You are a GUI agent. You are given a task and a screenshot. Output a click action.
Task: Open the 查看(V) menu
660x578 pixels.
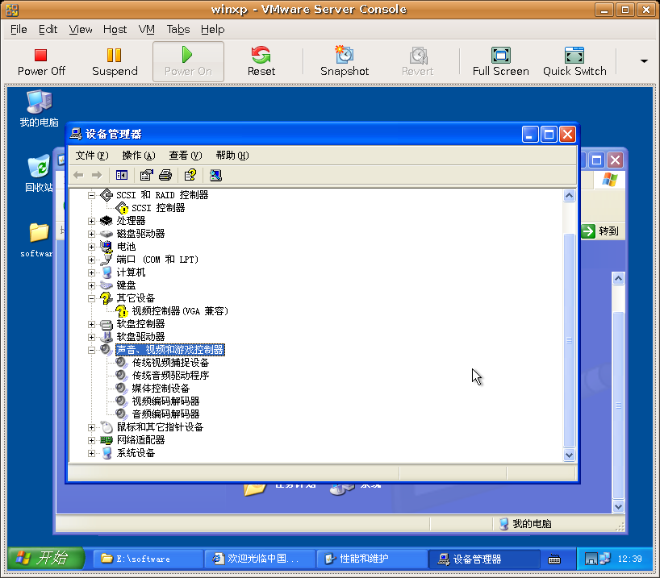pyautogui.click(x=186, y=156)
